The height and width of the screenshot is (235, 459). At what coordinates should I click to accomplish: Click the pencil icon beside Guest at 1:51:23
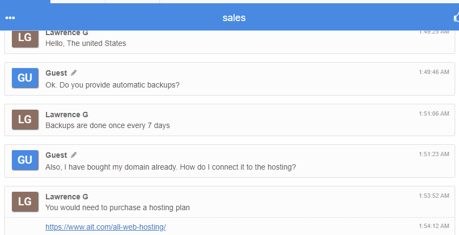[74, 155]
